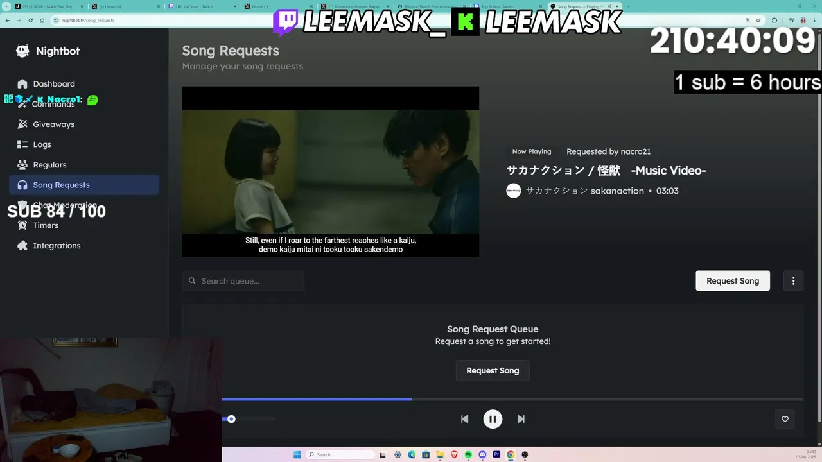Open Microsoft Edge from the taskbar
822x462 pixels.
412,454
